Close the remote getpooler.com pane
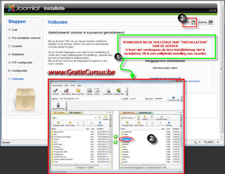225x174 pixels. click(180, 112)
